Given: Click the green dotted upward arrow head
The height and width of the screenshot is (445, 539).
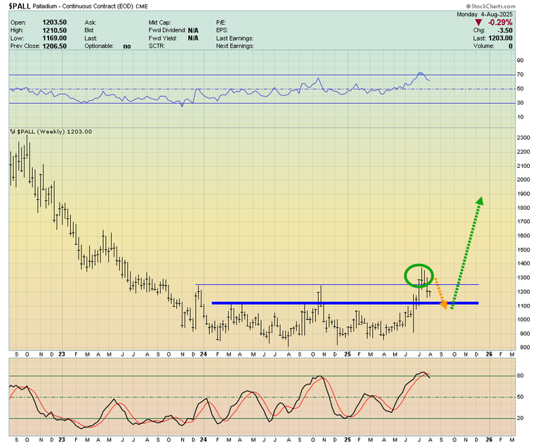Looking at the screenshot, I should click(x=479, y=201).
